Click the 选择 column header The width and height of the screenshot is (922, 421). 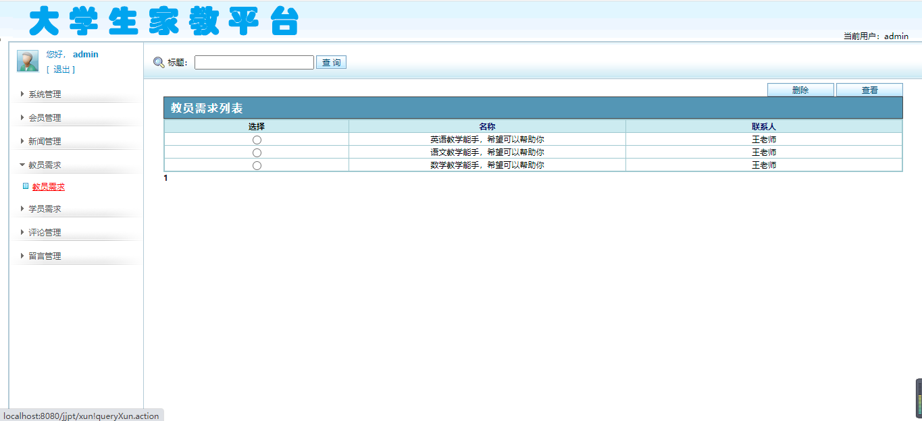click(x=257, y=127)
